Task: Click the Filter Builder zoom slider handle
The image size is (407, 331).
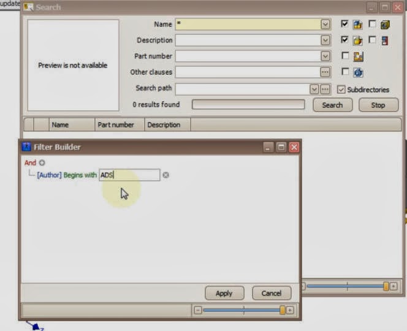Action: 283,310
